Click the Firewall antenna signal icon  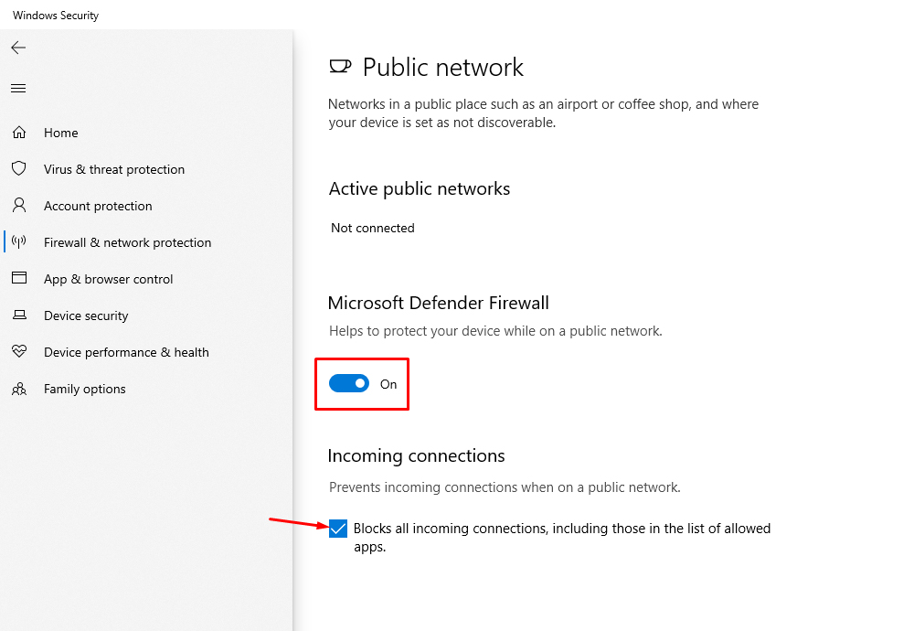tap(19, 242)
